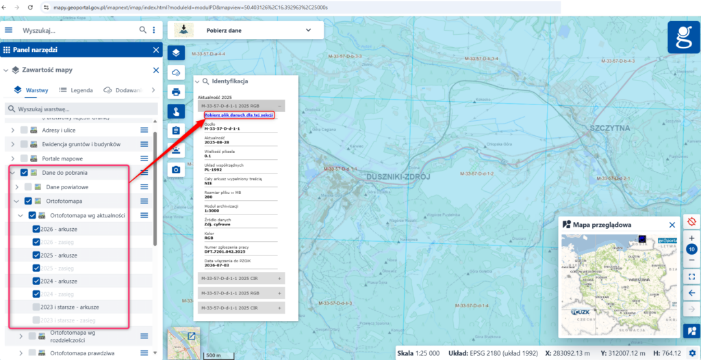Screen dimensions: 701x360
Task: Toggle the Adresy i ulice layer checkbox
Action: [24, 130]
